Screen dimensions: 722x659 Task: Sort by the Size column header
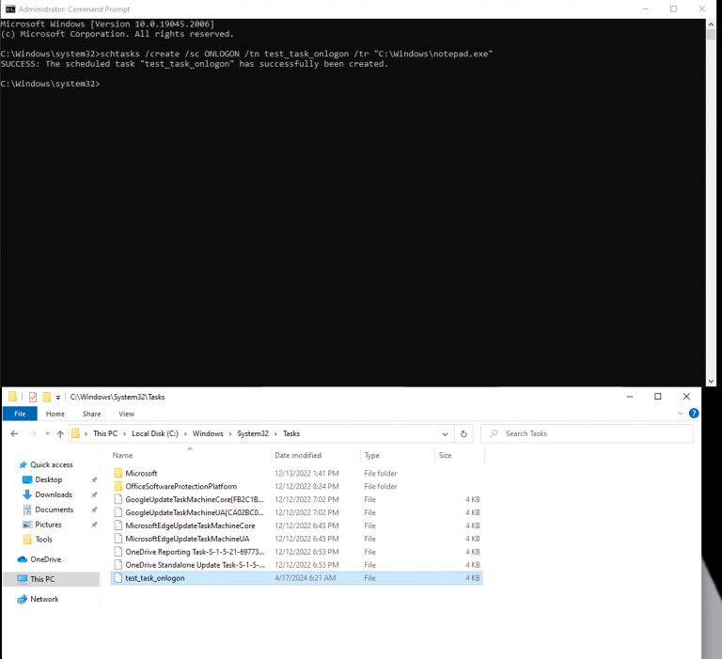click(x=445, y=455)
